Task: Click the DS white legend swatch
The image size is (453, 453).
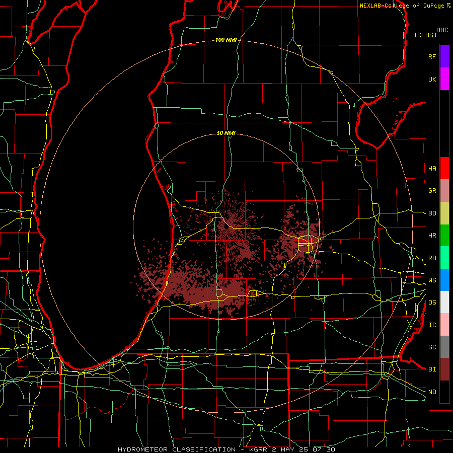Action: click(x=444, y=302)
